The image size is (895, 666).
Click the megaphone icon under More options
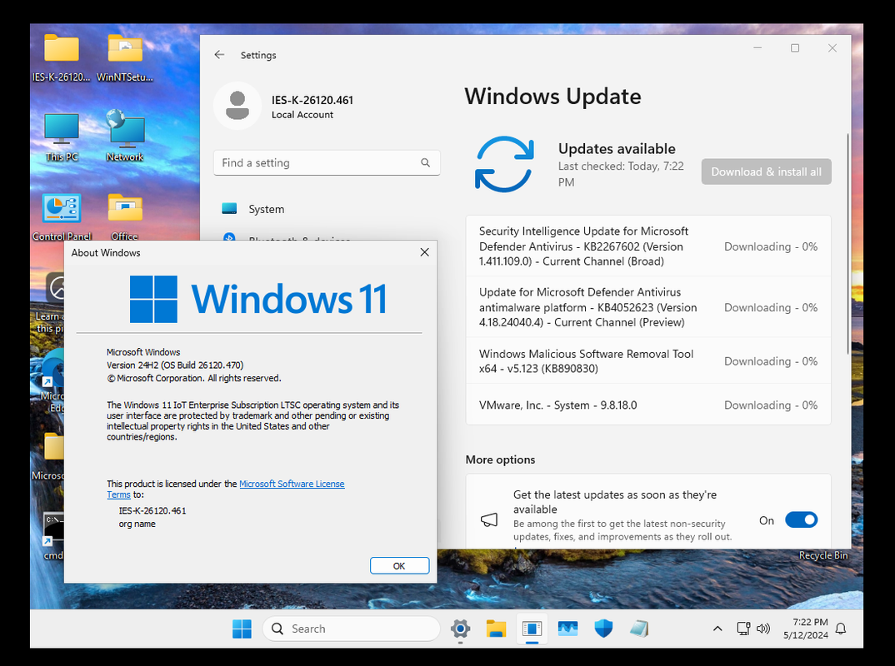click(489, 519)
